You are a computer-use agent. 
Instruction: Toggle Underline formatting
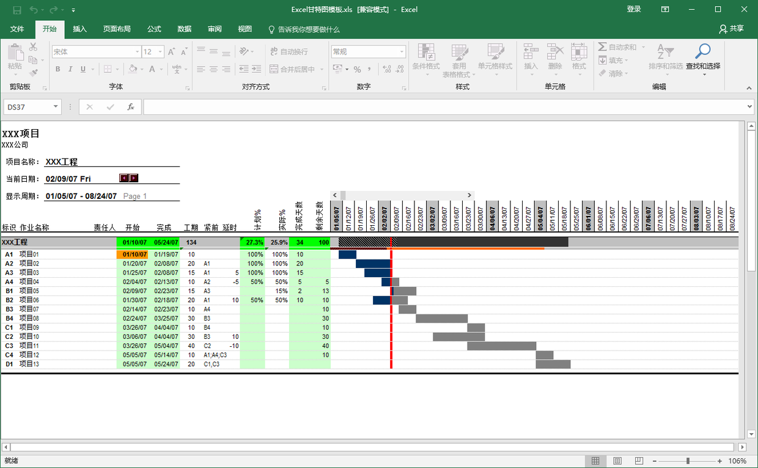click(x=83, y=69)
